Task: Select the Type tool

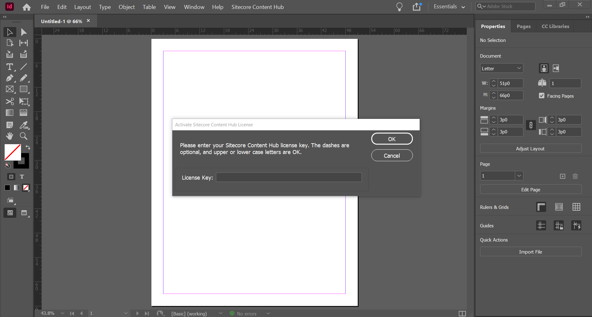Action: [x=10, y=67]
